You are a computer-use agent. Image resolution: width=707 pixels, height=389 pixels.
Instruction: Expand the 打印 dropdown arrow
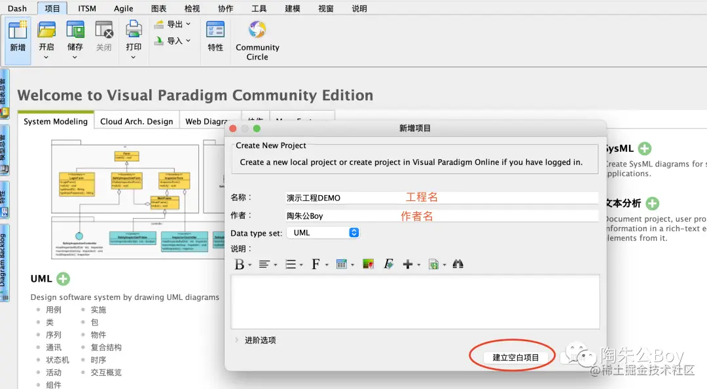(133, 58)
